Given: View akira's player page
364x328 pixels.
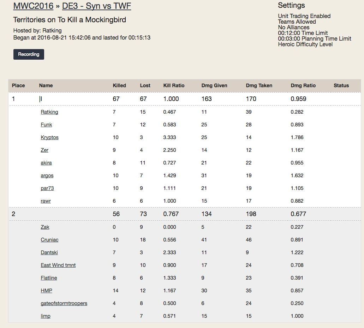Looking at the screenshot, I should coord(46,163).
